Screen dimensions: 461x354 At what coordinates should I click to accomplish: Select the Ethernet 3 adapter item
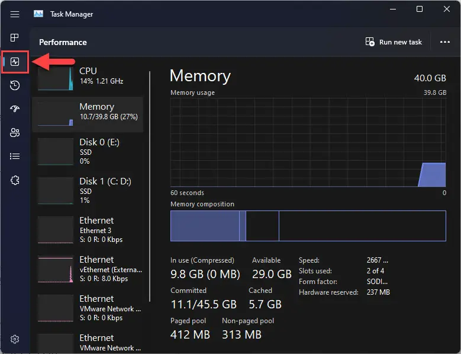point(88,229)
